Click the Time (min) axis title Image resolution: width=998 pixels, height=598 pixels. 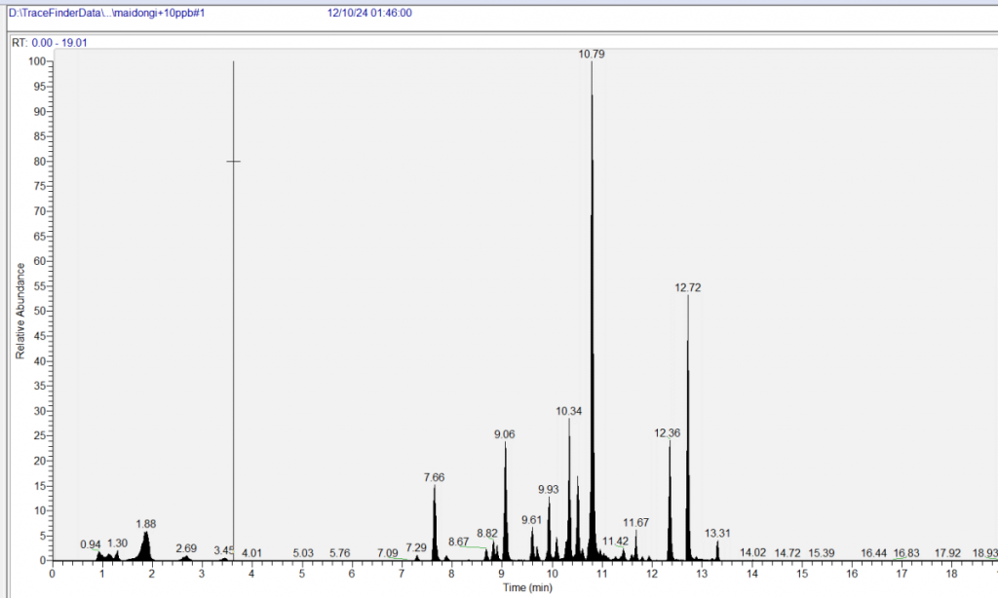[x=527, y=587]
